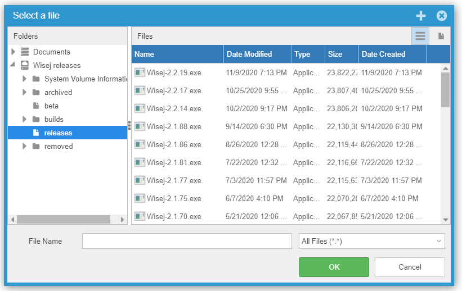Click the file list vertical scrollbar thumb

point(446,90)
